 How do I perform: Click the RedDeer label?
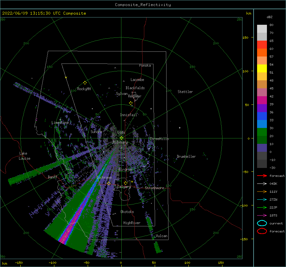135,96
